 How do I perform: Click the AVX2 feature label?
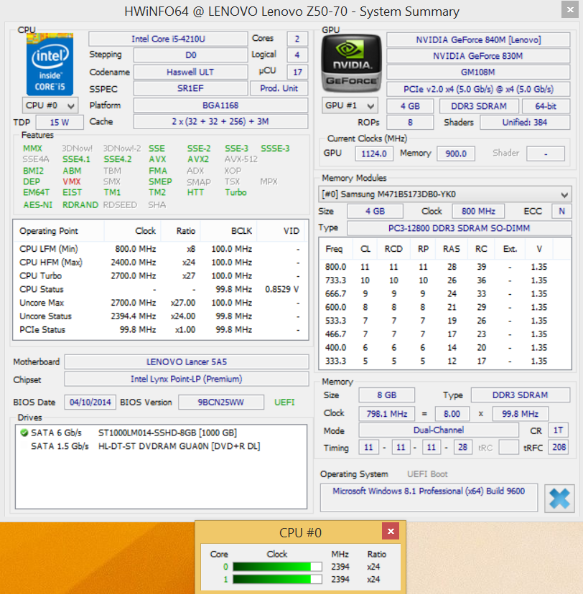198,159
